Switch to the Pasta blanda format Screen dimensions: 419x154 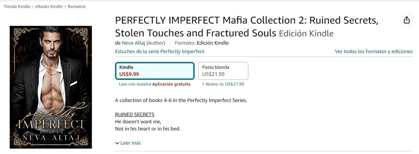pyautogui.click(x=223, y=71)
